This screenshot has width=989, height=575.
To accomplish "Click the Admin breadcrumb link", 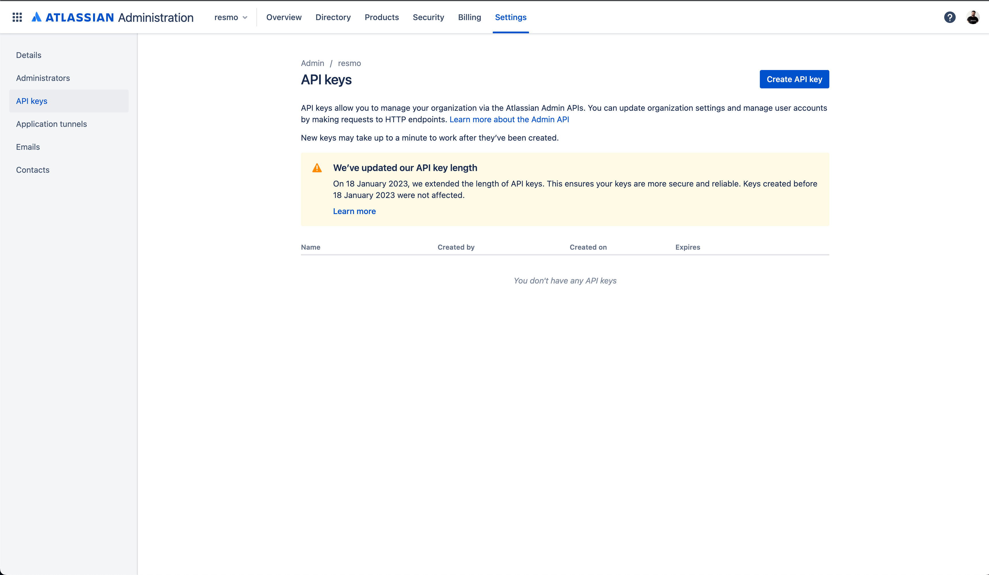I will (x=312, y=63).
